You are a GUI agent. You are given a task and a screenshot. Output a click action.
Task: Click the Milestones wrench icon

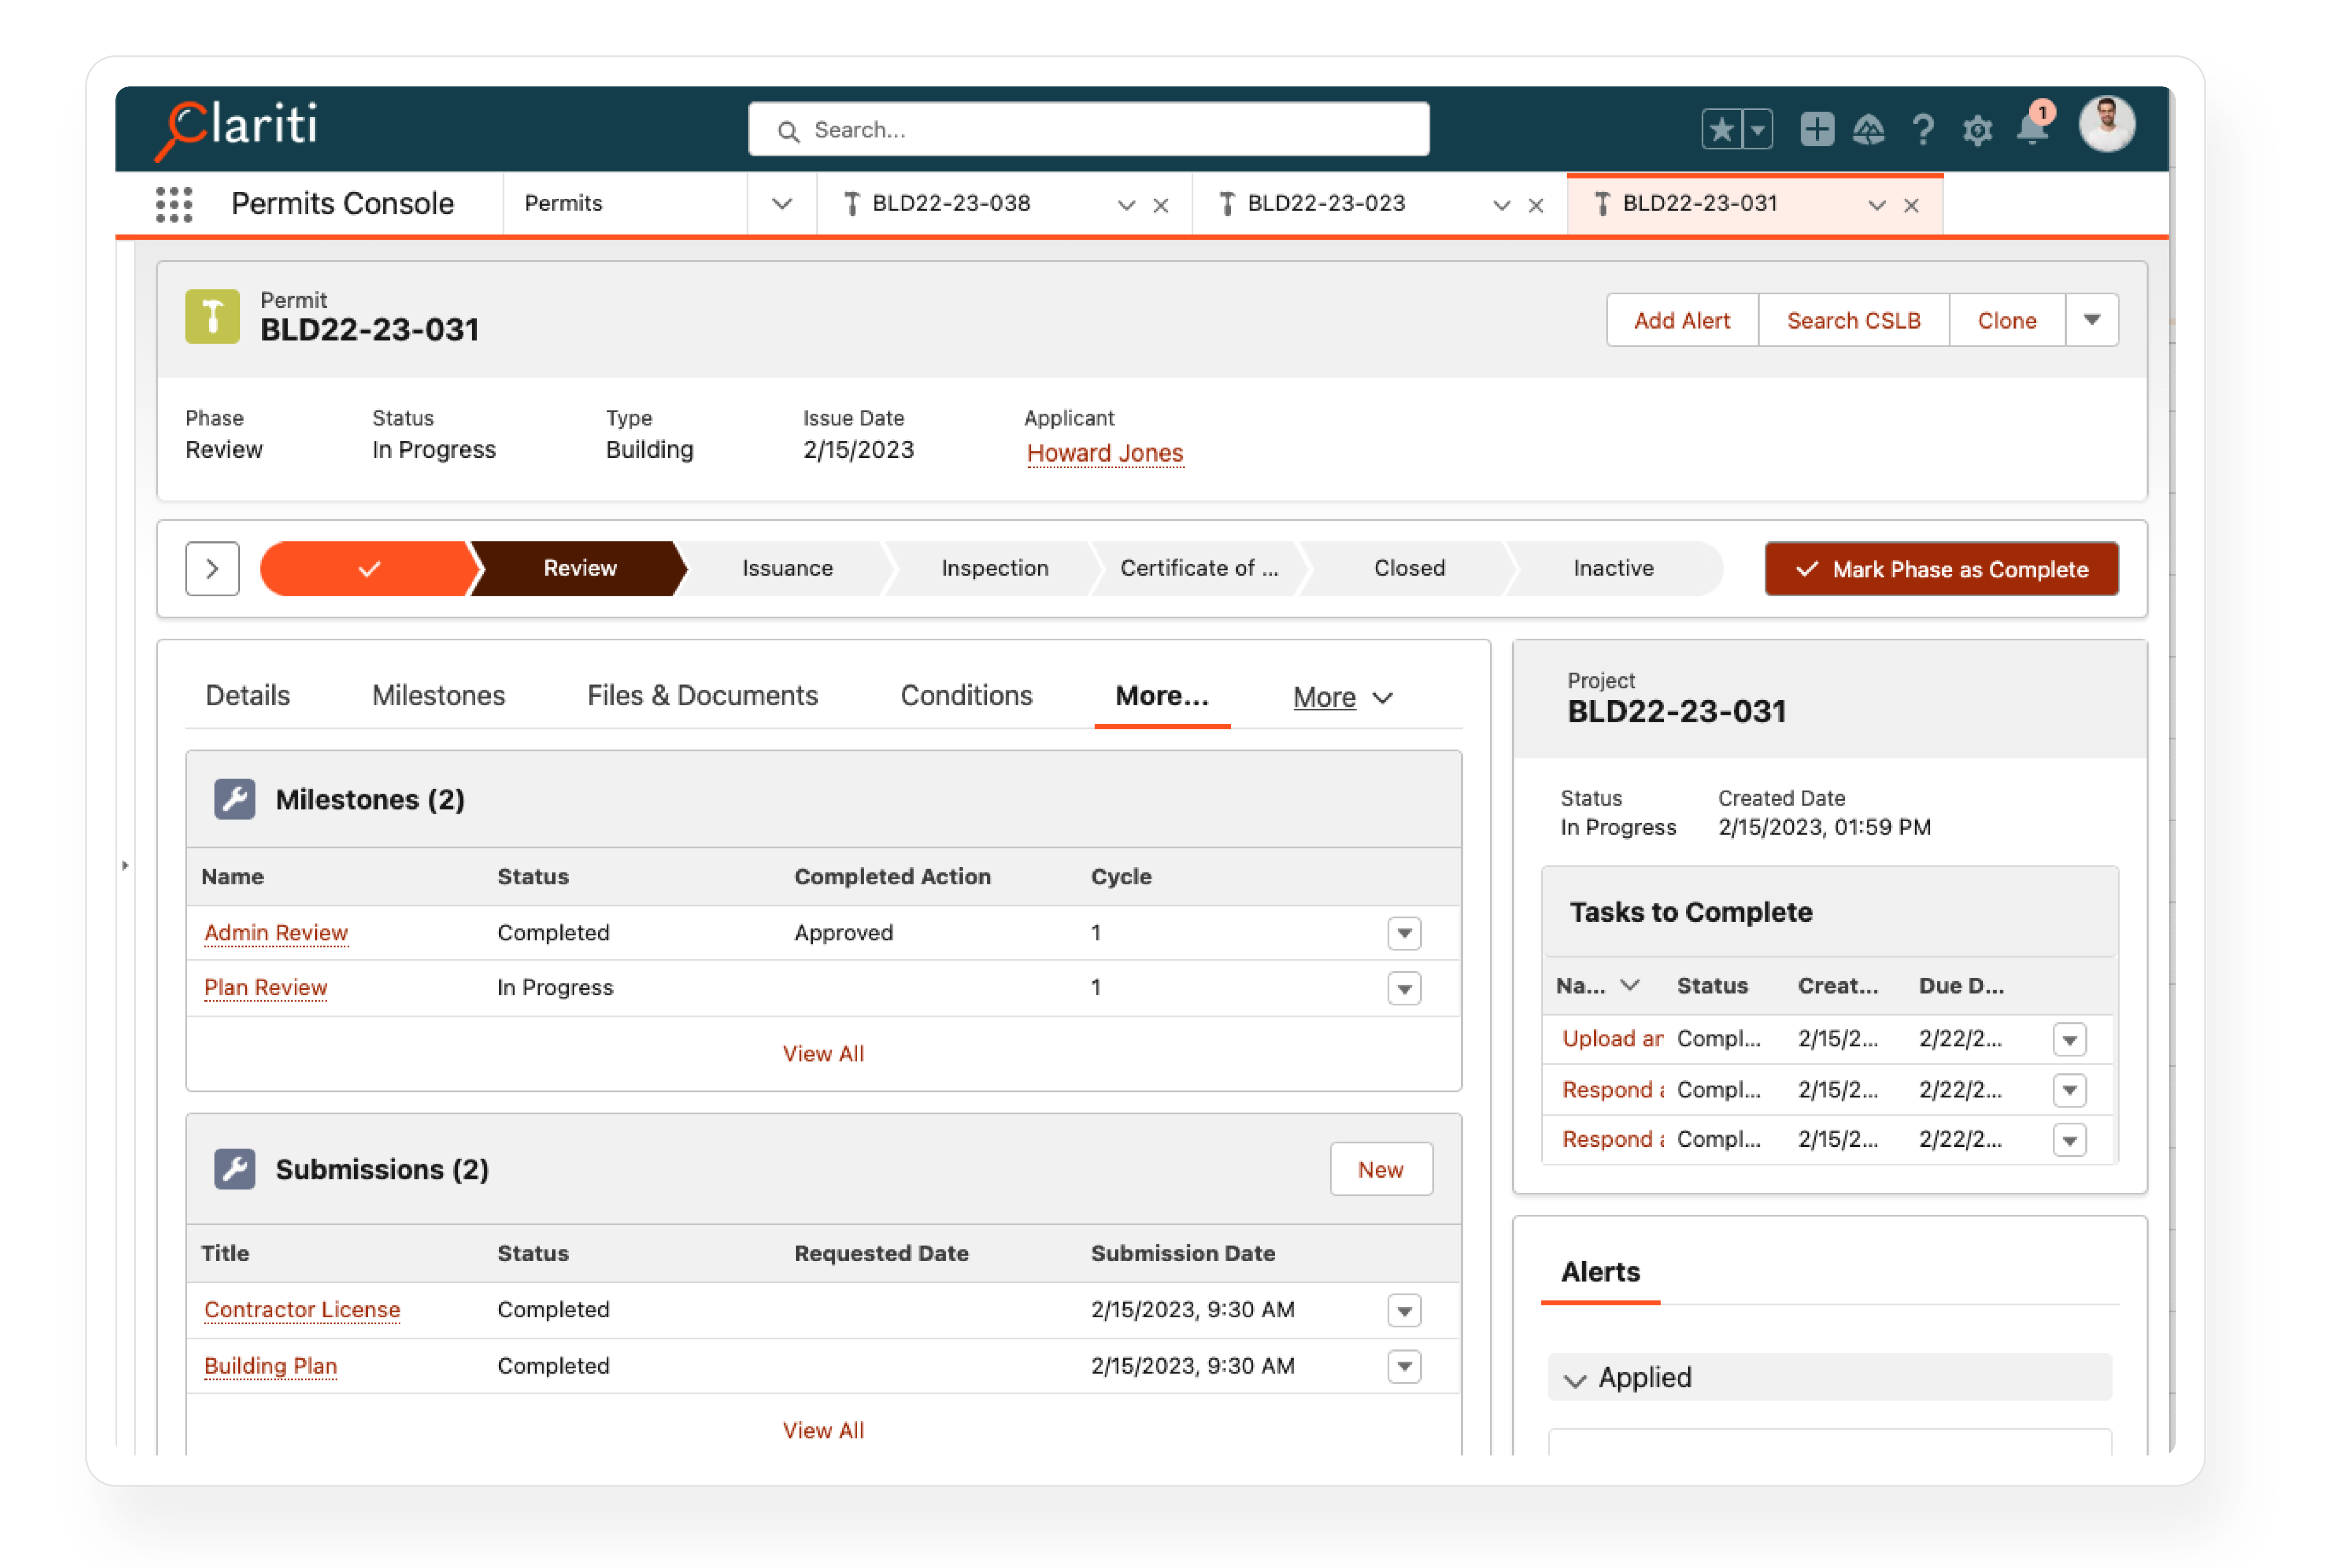[234, 799]
